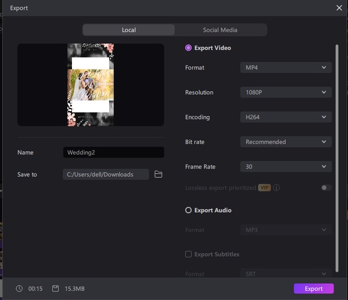This screenshot has height=300, width=348.
Task: Switch to the Local tab
Action: [129, 30]
